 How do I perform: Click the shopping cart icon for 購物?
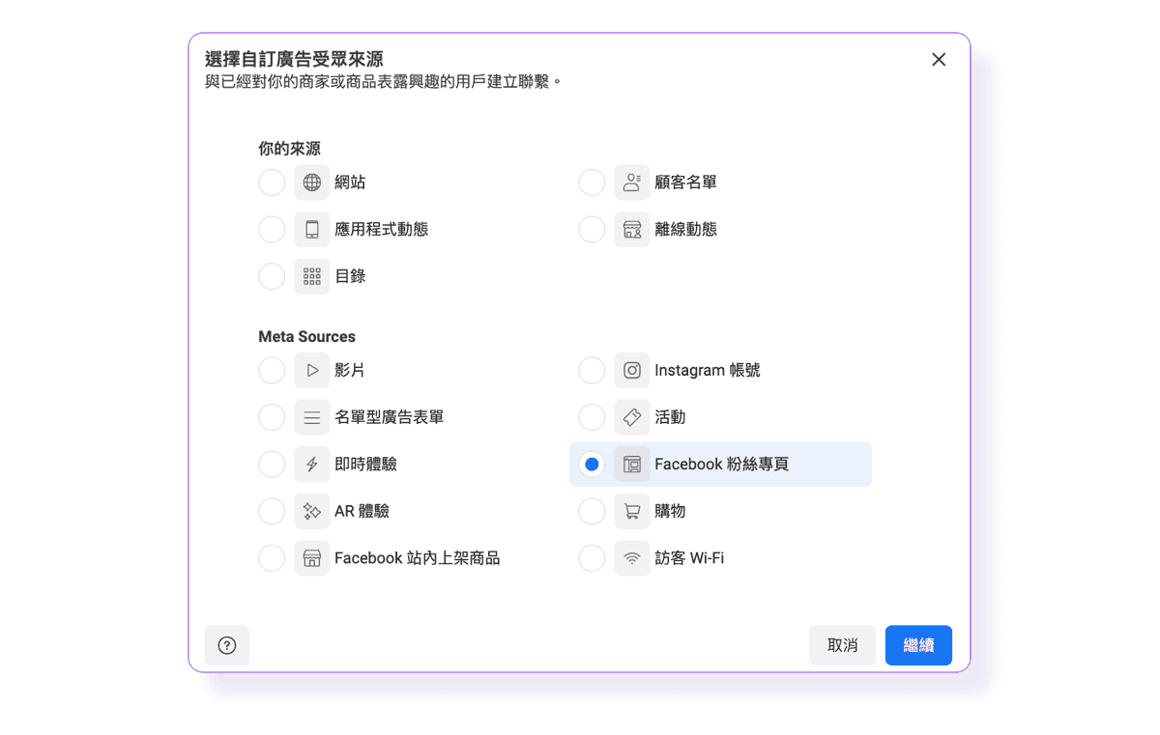[x=632, y=511]
